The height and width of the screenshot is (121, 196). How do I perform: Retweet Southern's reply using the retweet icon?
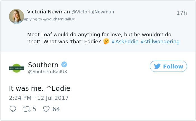tap(27, 109)
